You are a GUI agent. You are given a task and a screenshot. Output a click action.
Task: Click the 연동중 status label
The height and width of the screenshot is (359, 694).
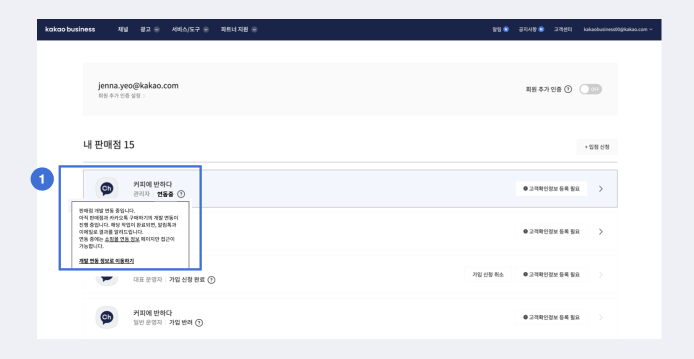click(x=165, y=194)
